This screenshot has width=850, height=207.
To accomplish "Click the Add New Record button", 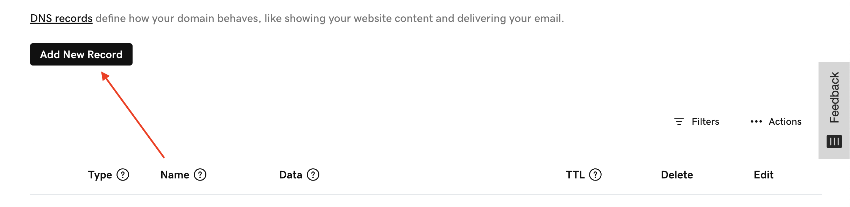I will [81, 54].
